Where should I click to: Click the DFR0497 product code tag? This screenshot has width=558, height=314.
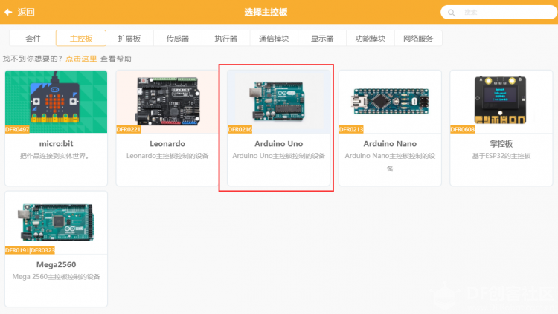coord(17,129)
